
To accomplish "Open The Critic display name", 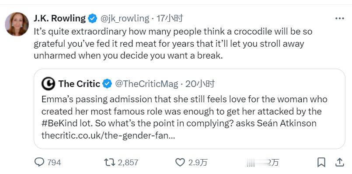I will point(79,84).
